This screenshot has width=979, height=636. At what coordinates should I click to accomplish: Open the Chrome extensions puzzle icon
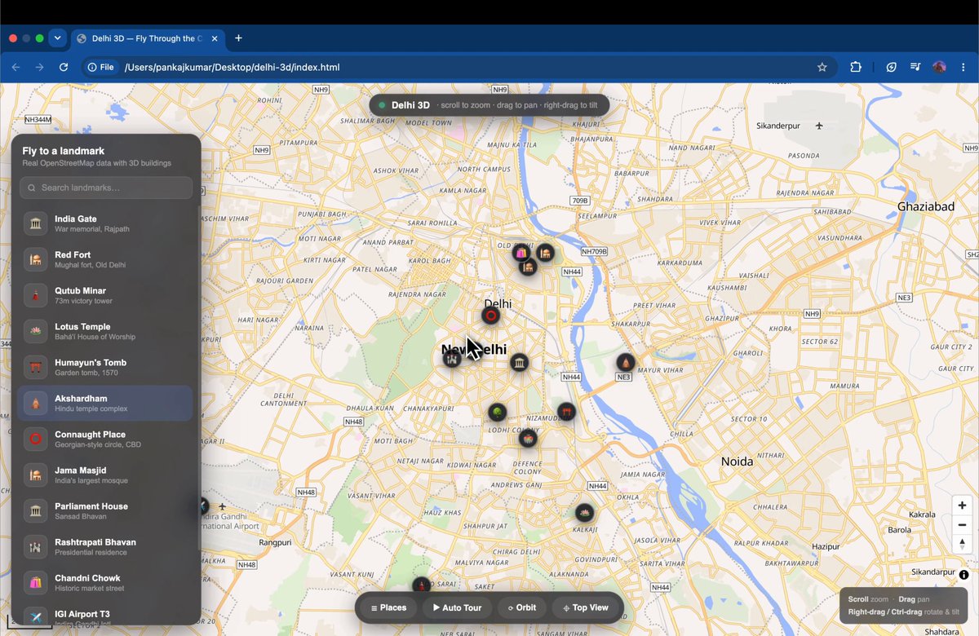[856, 67]
